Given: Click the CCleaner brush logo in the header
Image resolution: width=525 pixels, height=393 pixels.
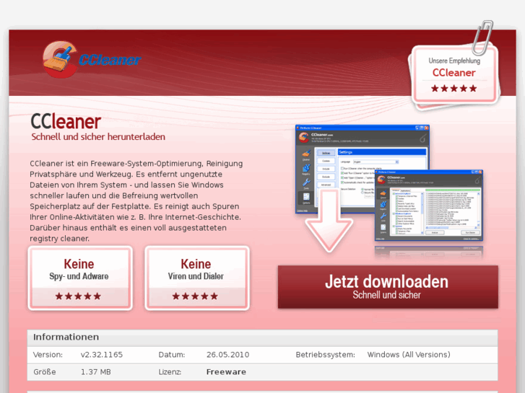Looking at the screenshot, I should click(x=60, y=59).
